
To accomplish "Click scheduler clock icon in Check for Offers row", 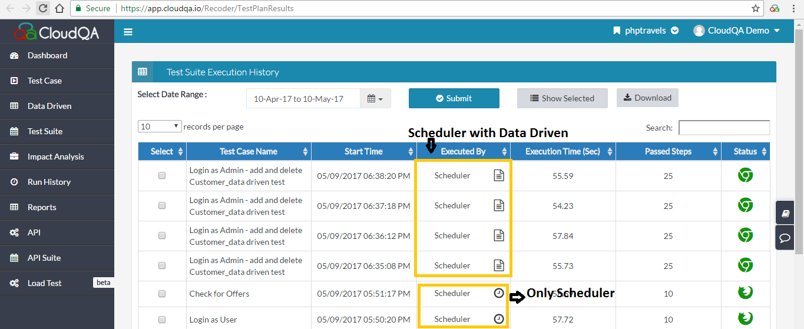I will pyautogui.click(x=499, y=293).
